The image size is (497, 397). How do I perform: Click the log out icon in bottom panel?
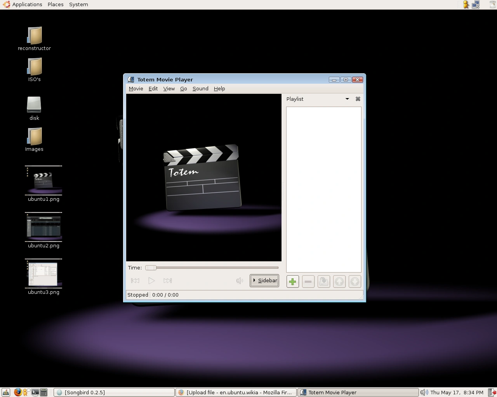(492, 392)
